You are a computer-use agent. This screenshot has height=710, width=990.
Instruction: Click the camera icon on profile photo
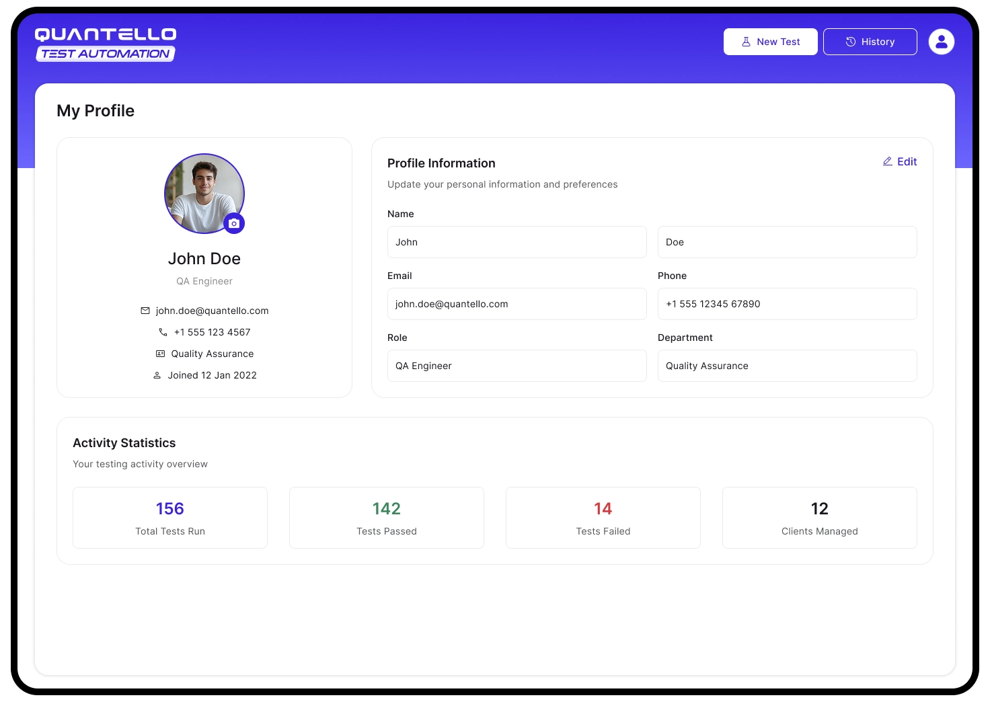234,223
